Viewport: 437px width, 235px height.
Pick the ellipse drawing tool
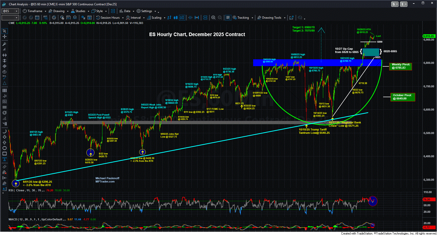click(4, 148)
